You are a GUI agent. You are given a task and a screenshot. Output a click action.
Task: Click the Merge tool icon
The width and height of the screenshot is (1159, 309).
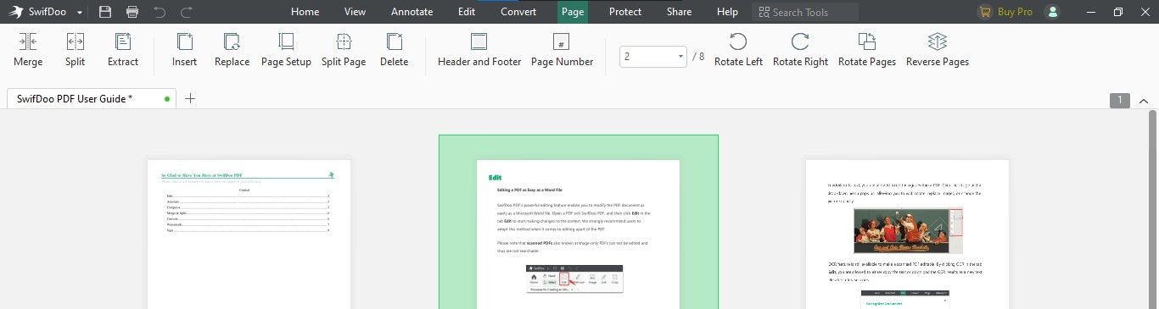pos(28,41)
